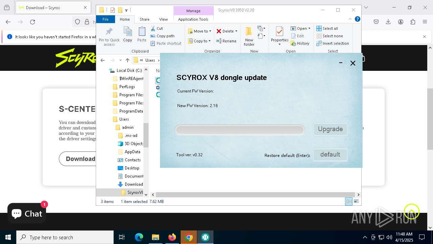433x244 pixels.
Task: Click Explorer help question mark icon
Action: click(357, 19)
